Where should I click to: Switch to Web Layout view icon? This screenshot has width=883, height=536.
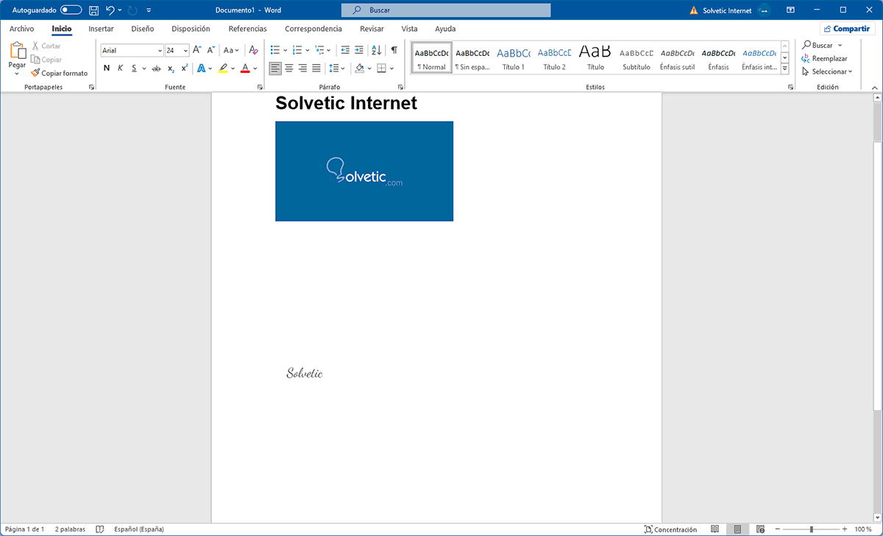pos(760,529)
